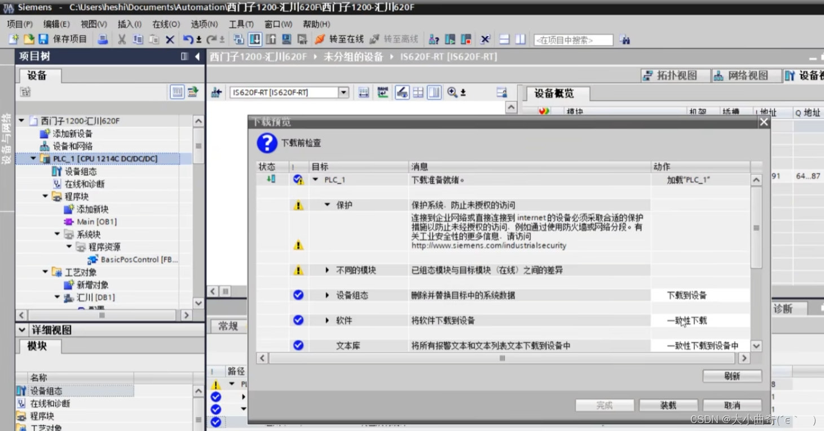
Task: Split the editor space horizontally
Action: pos(504,39)
